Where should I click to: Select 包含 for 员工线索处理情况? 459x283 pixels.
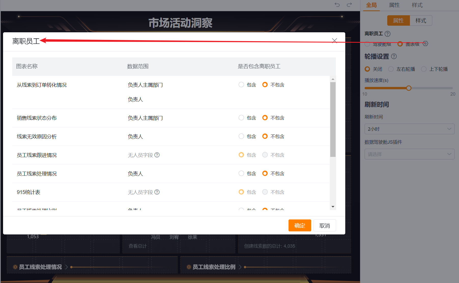tap(241, 173)
